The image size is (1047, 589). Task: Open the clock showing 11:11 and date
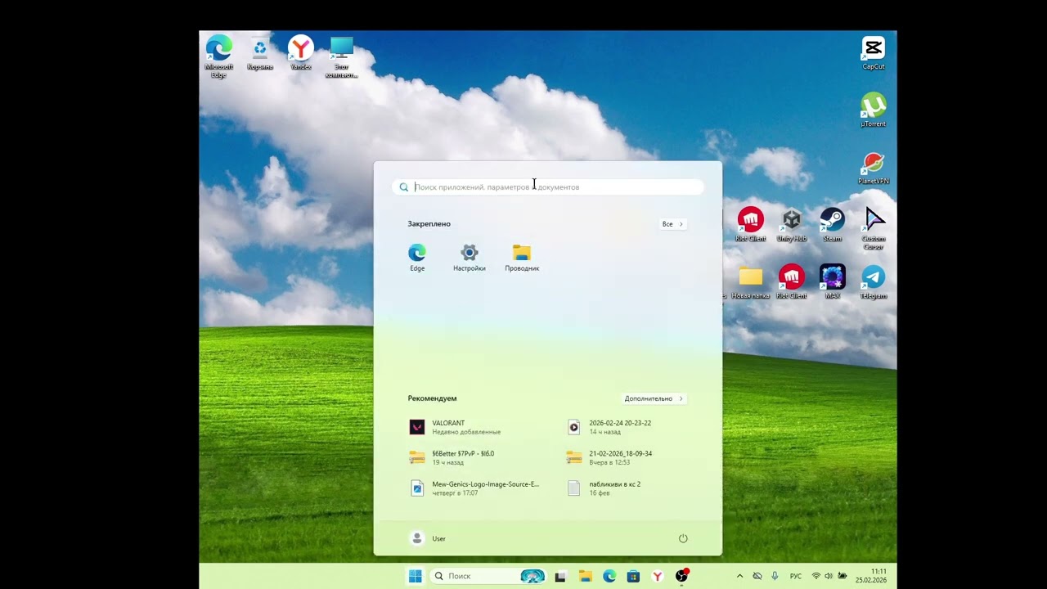(x=872, y=576)
